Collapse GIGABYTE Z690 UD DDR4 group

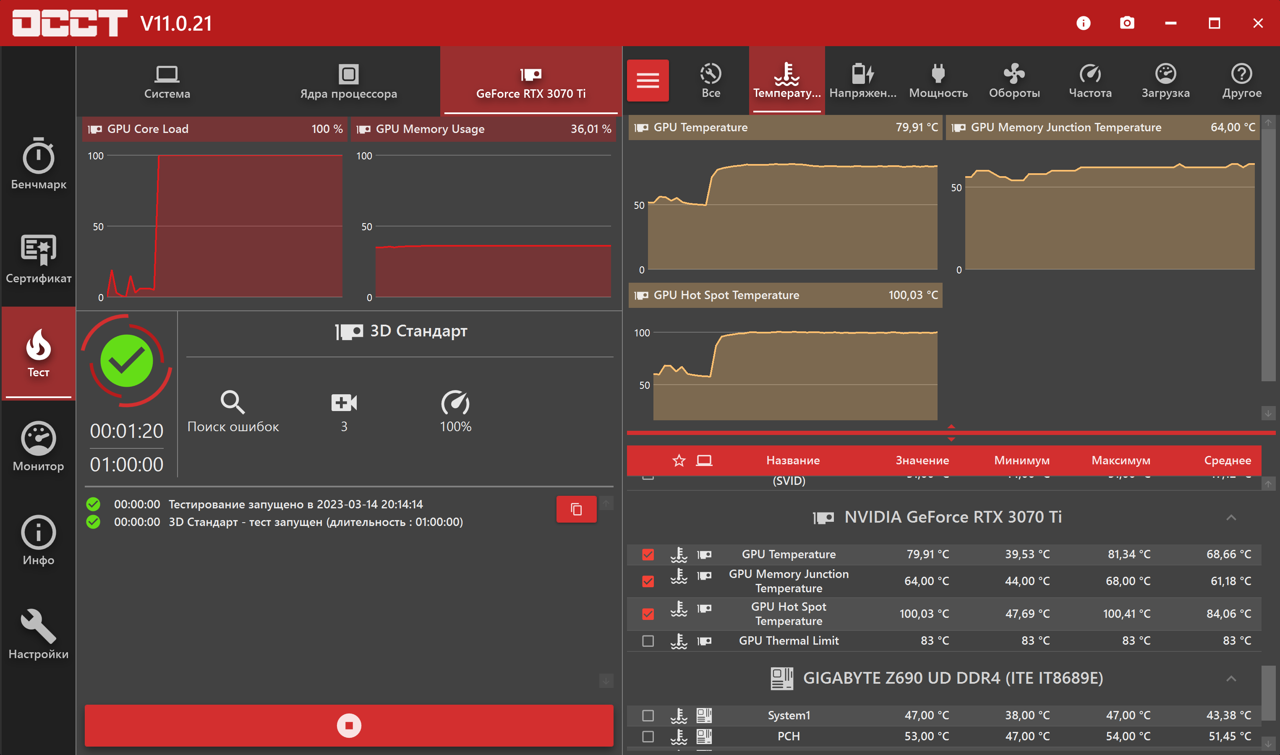coord(1230,679)
